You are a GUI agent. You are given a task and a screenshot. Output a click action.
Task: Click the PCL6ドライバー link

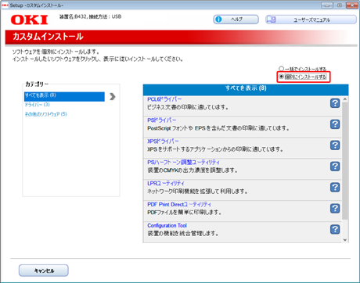click(x=164, y=99)
